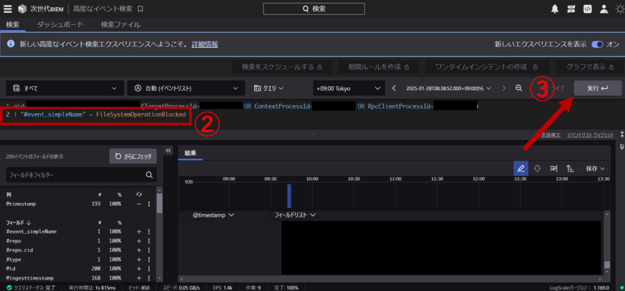Click the blue histogram bar near 09:45
Screen dimensions: 625x291
point(289,196)
